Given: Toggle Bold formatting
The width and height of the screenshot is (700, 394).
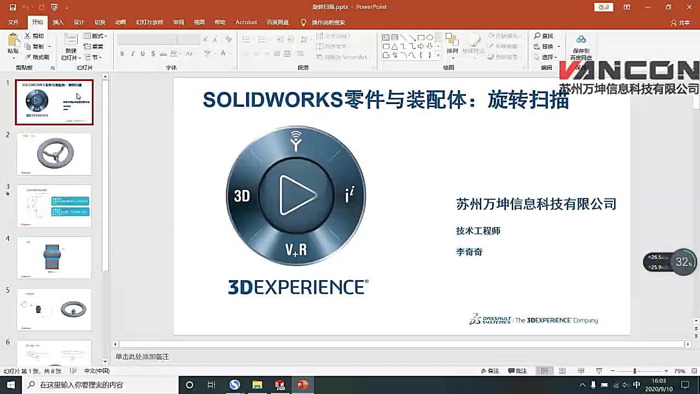Looking at the screenshot, I should (122, 54).
